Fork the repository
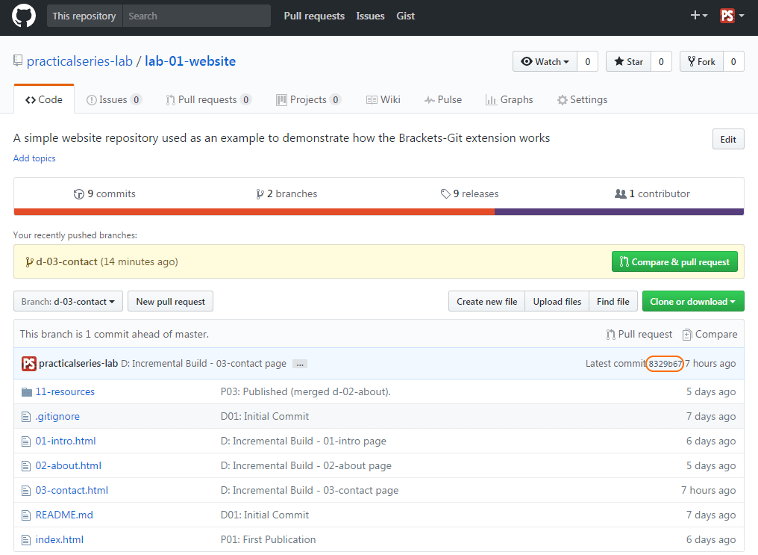Image resolution: width=758 pixels, height=555 pixels. tap(701, 61)
